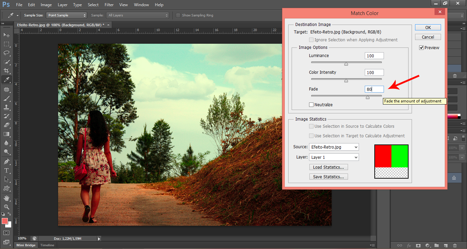Open the Source dropdown in Match Color

[334, 147]
